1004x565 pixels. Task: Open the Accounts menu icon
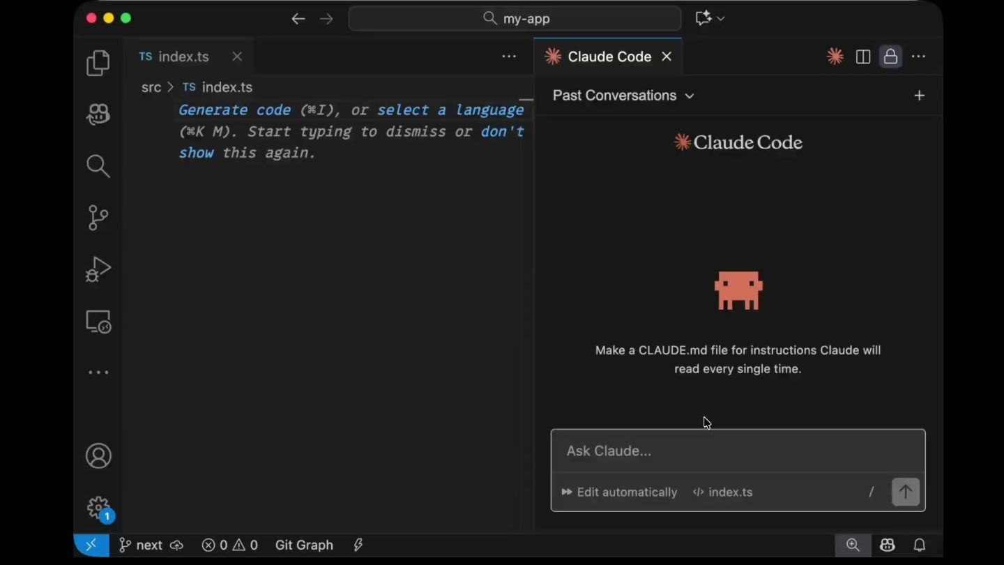(x=98, y=456)
